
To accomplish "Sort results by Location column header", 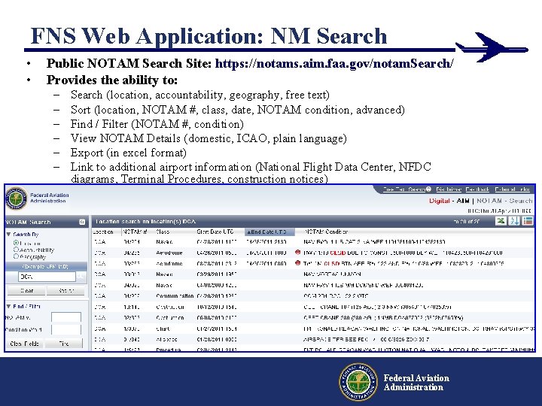I will pyautogui.click(x=103, y=232).
